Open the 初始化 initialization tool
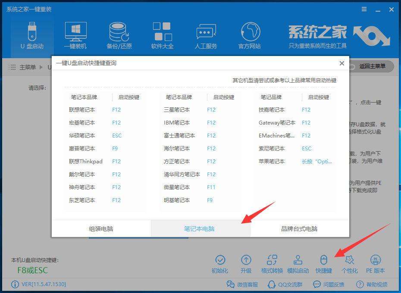Image resolution: width=401 pixels, height=293 pixels. click(220, 263)
